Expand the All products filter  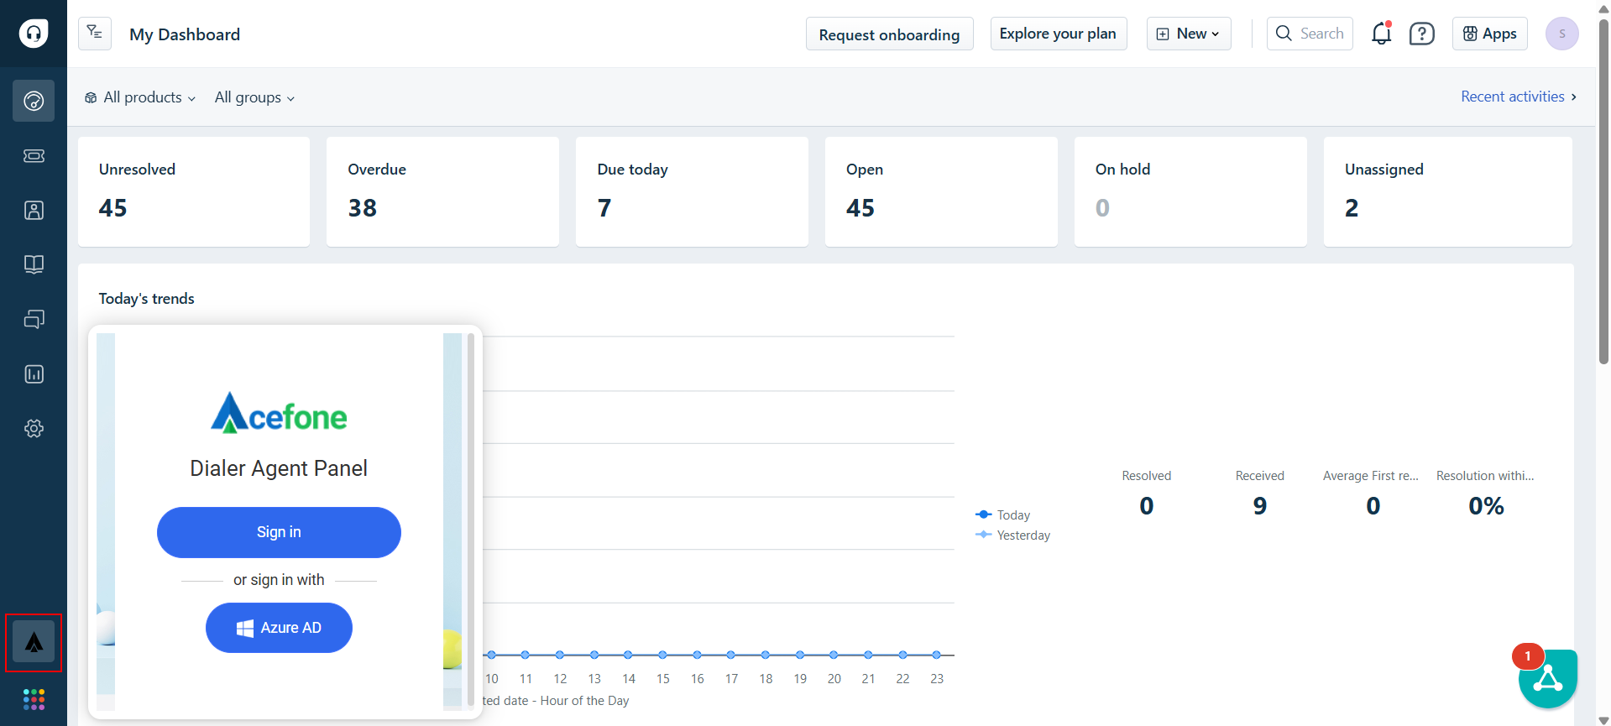point(140,97)
